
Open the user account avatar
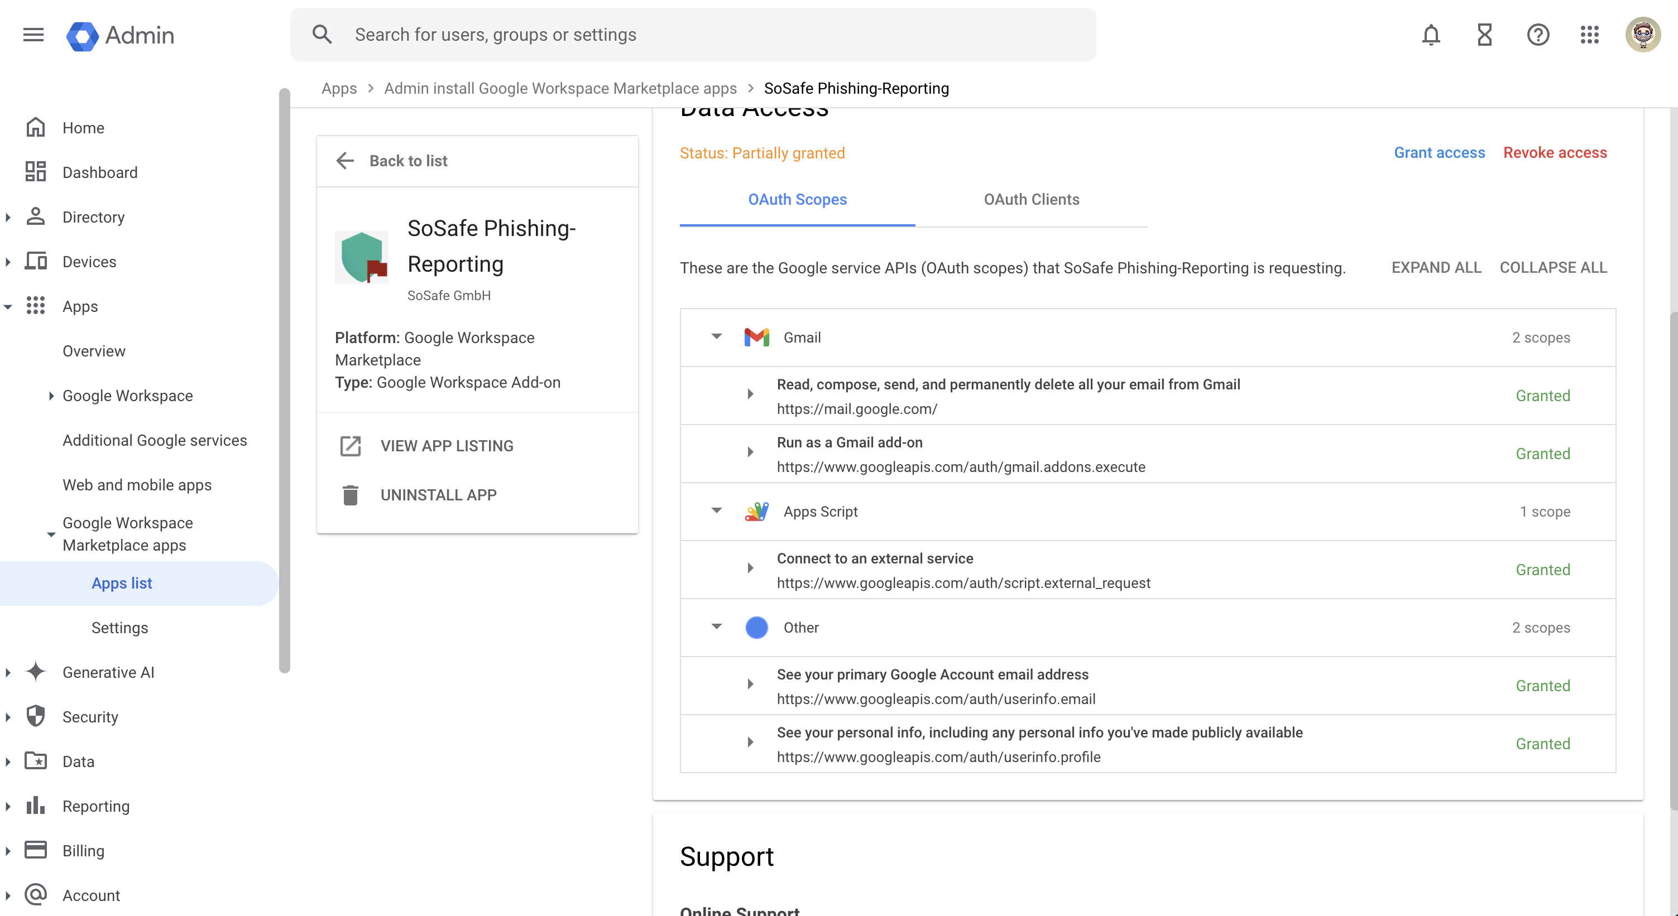click(1642, 35)
